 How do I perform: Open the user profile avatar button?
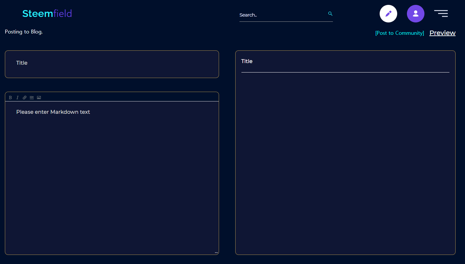tap(416, 14)
